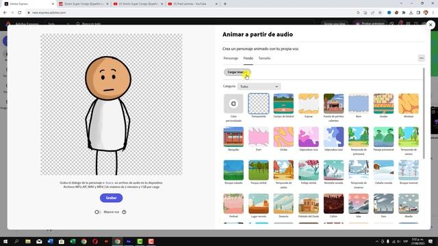Viewport: 438px width, 246px height.
Task: Click the character preview canvas
Action: coord(111,105)
